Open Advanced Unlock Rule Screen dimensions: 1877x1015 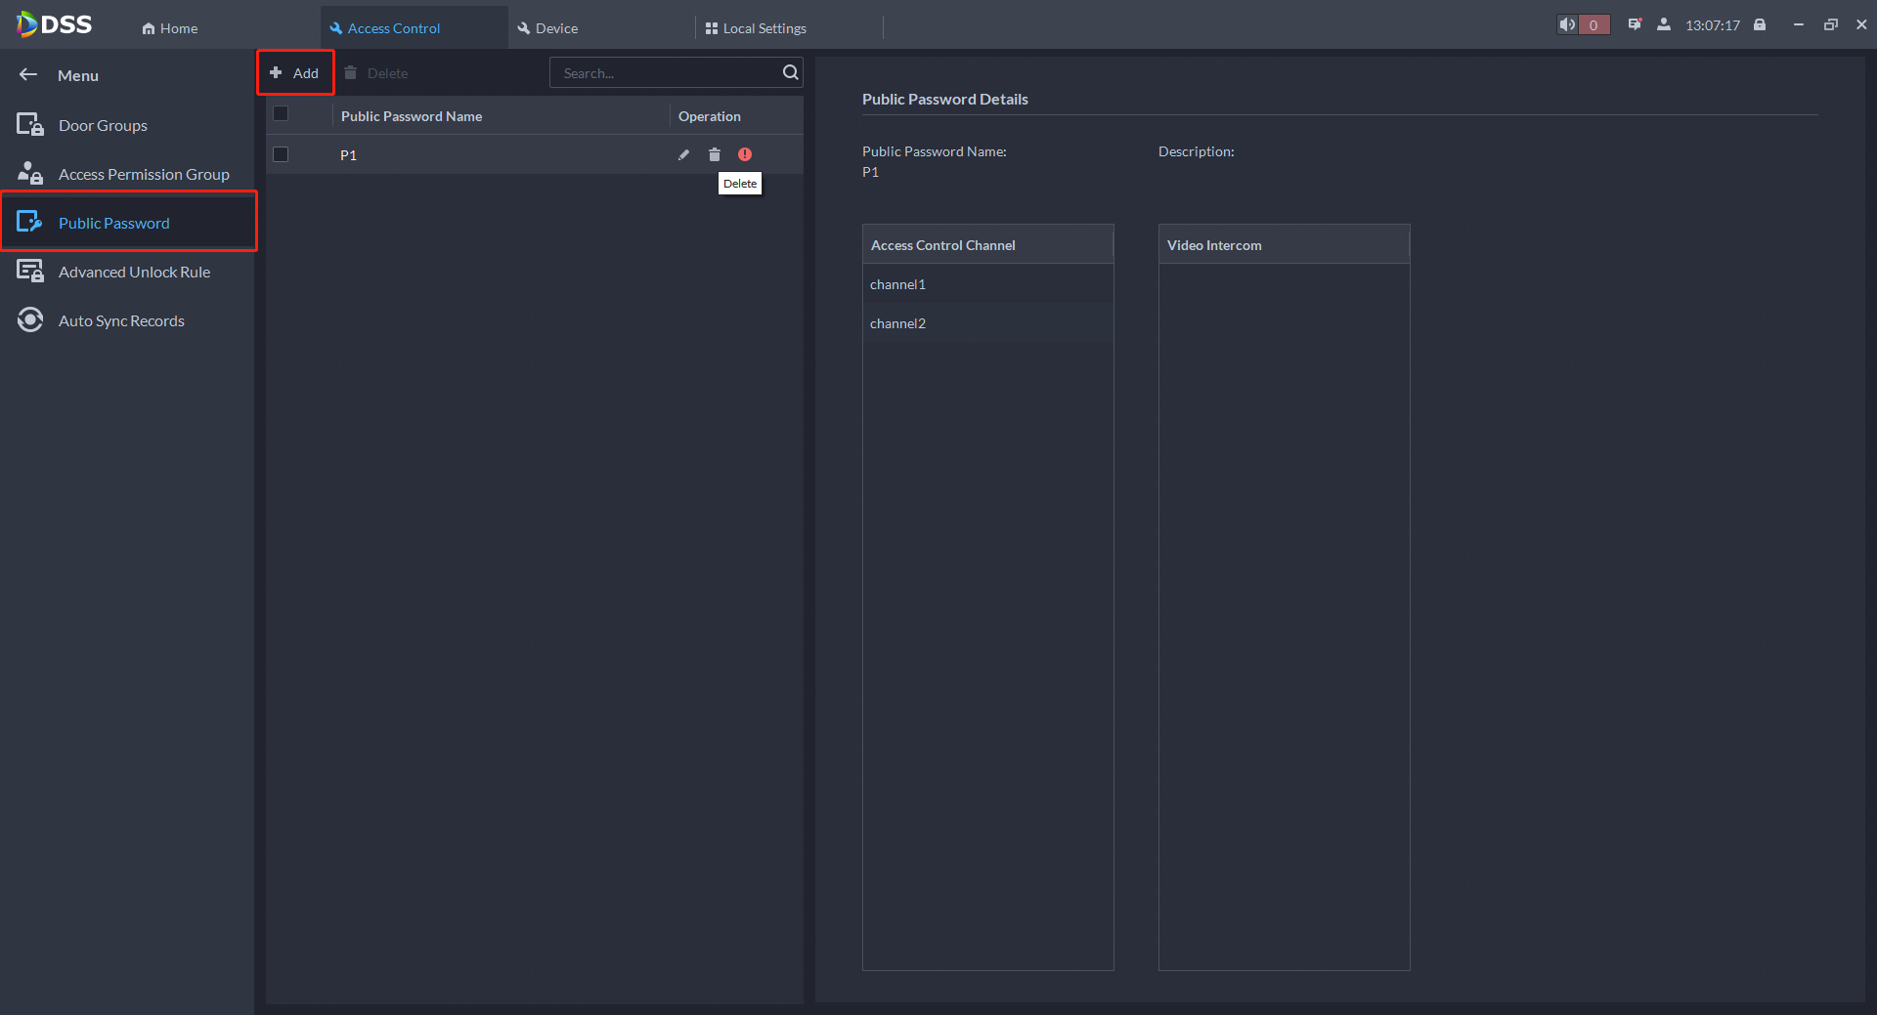(x=134, y=272)
